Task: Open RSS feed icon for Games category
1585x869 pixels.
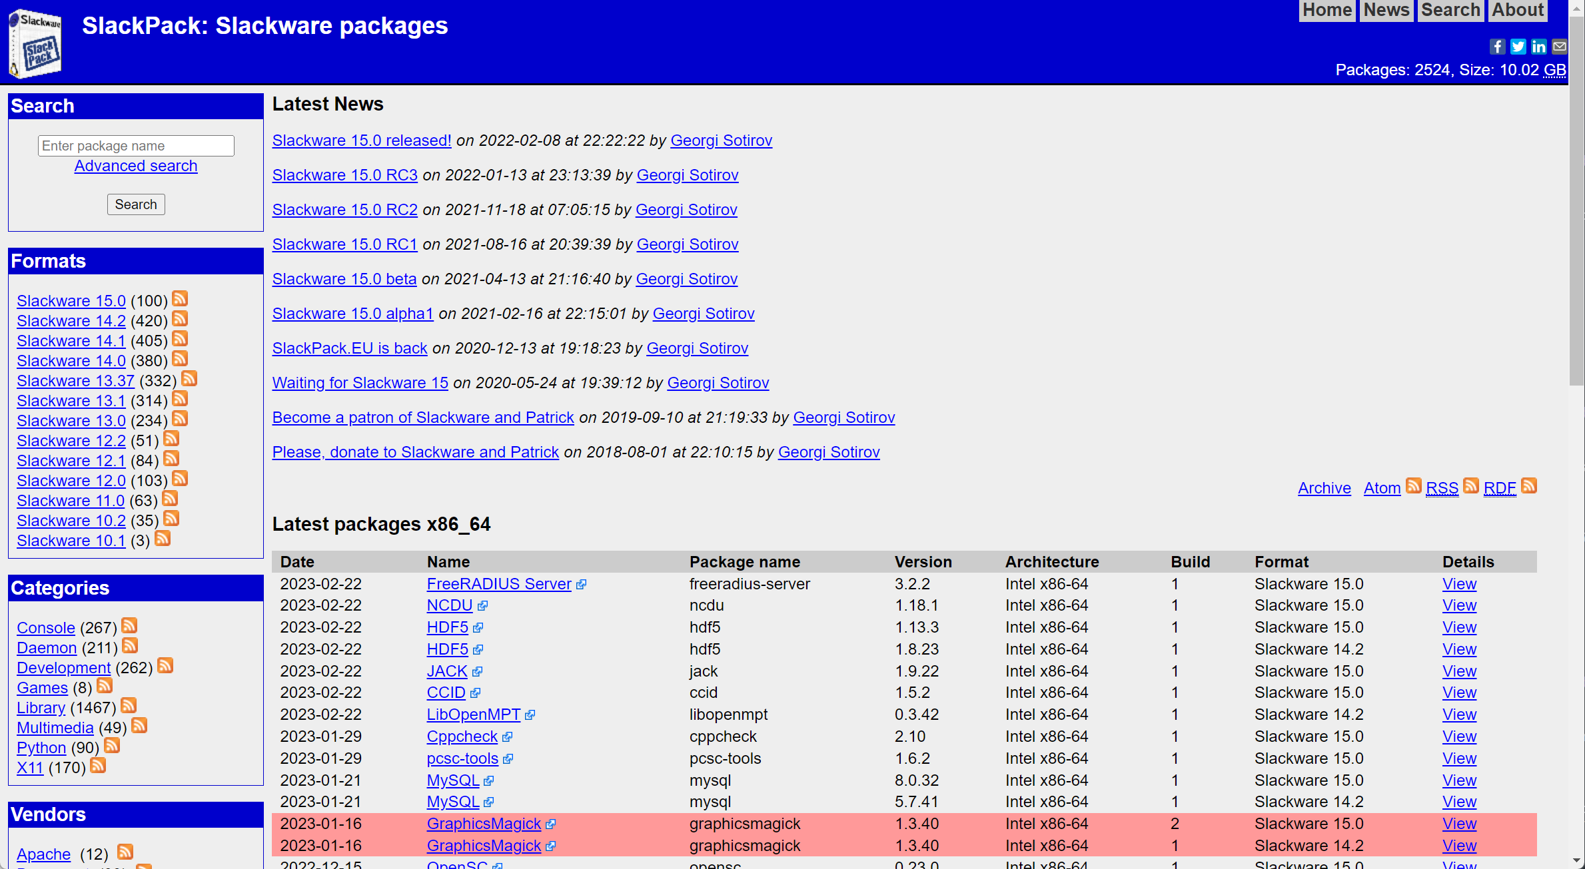Action: [x=105, y=685]
